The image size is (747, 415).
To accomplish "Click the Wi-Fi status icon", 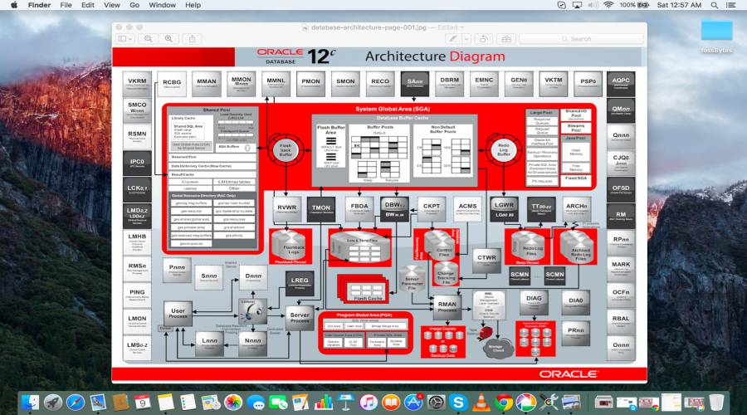I will pyautogui.click(x=608, y=5).
